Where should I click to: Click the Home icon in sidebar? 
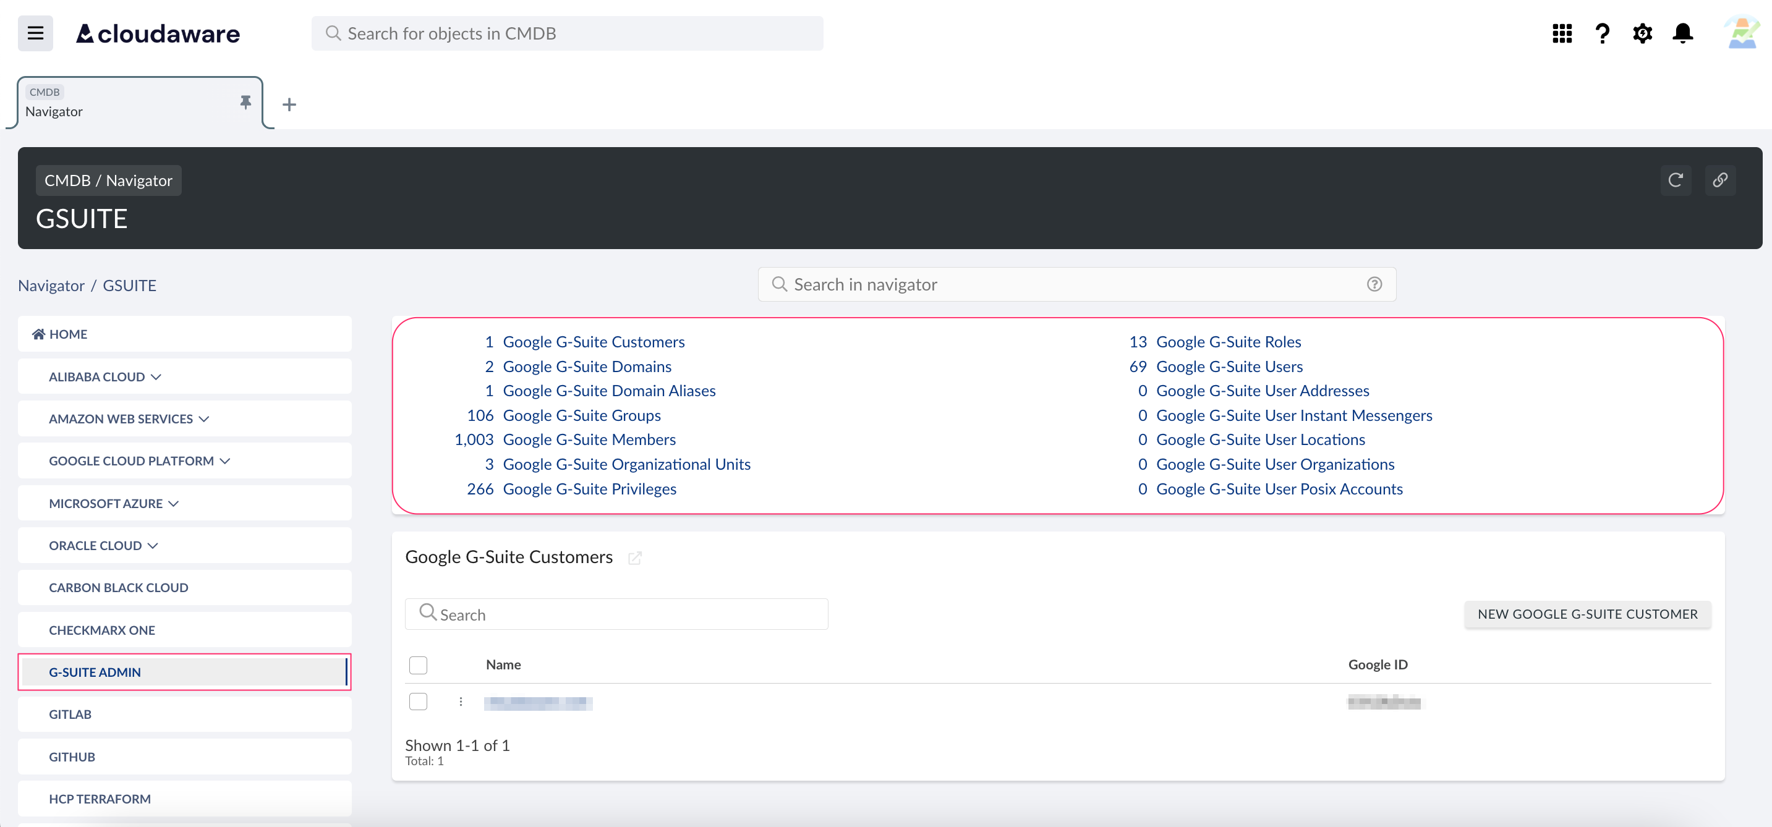(x=38, y=334)
